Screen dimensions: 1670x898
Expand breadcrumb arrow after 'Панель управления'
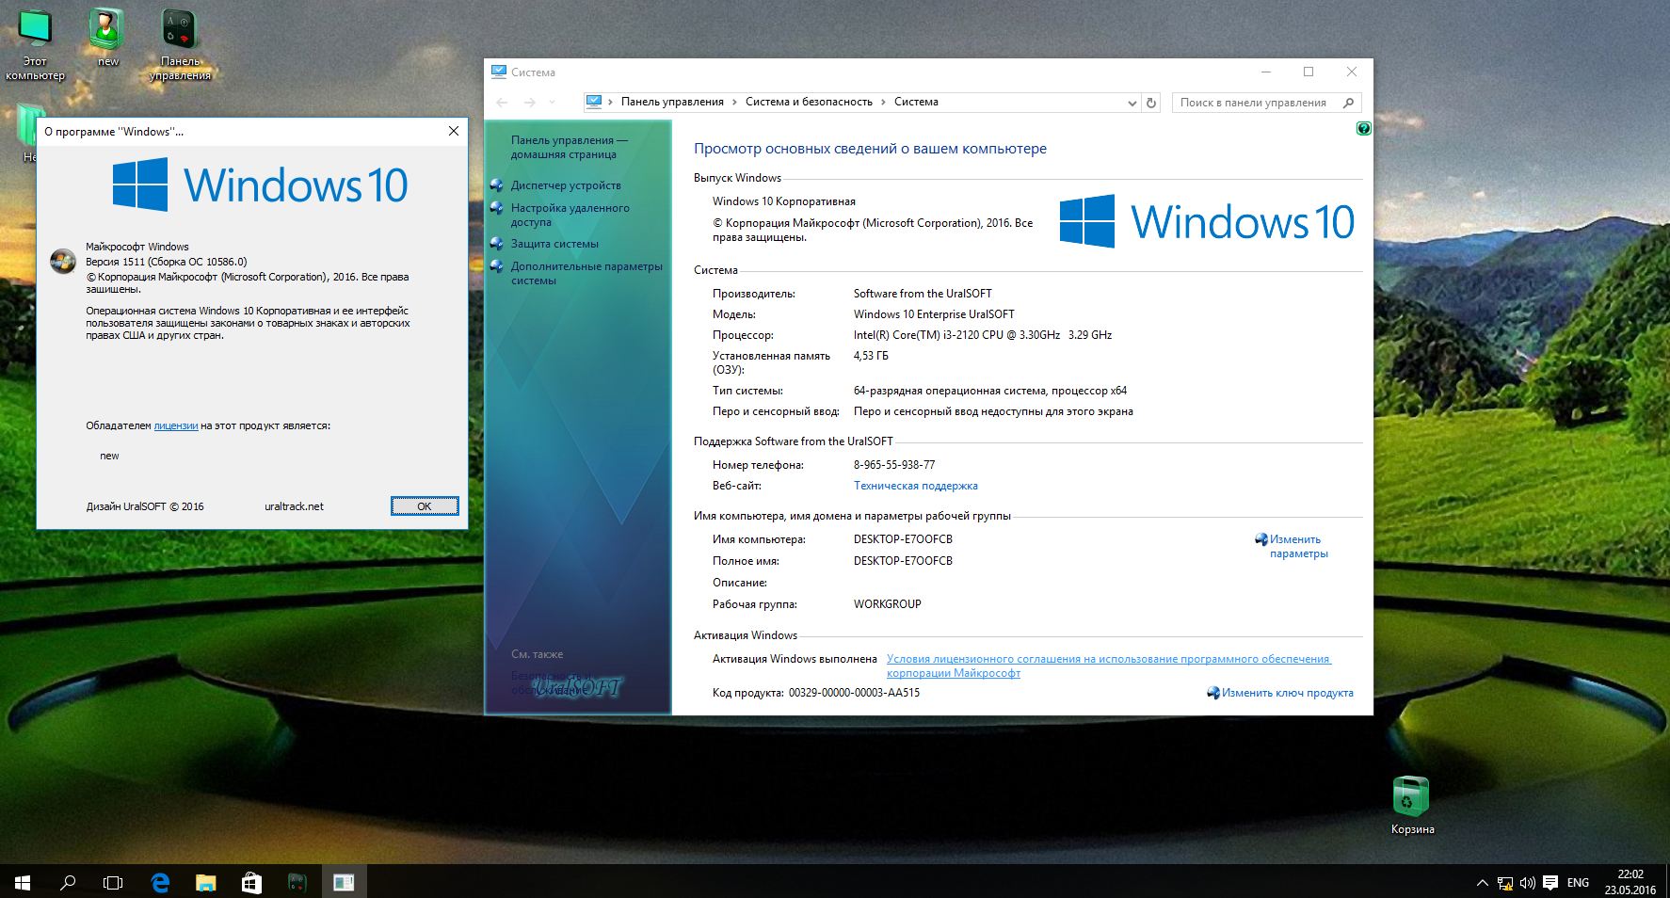click(735, 102)
